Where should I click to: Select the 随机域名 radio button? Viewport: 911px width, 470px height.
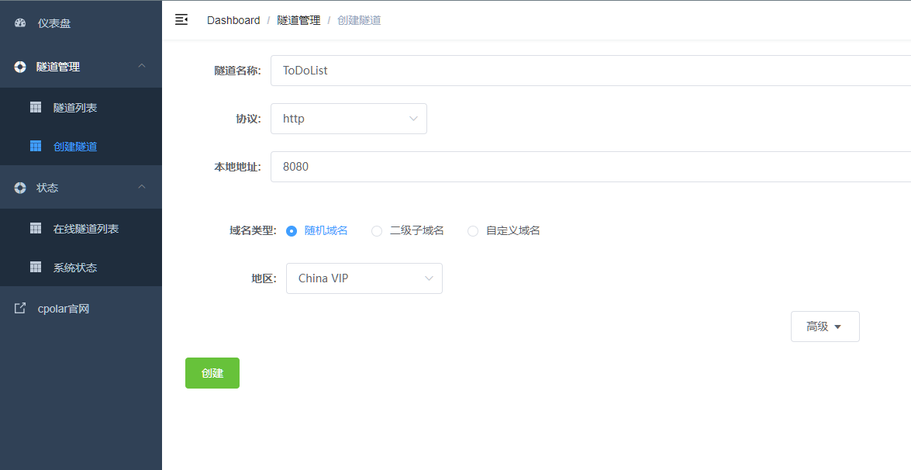(x=292, y=230)
